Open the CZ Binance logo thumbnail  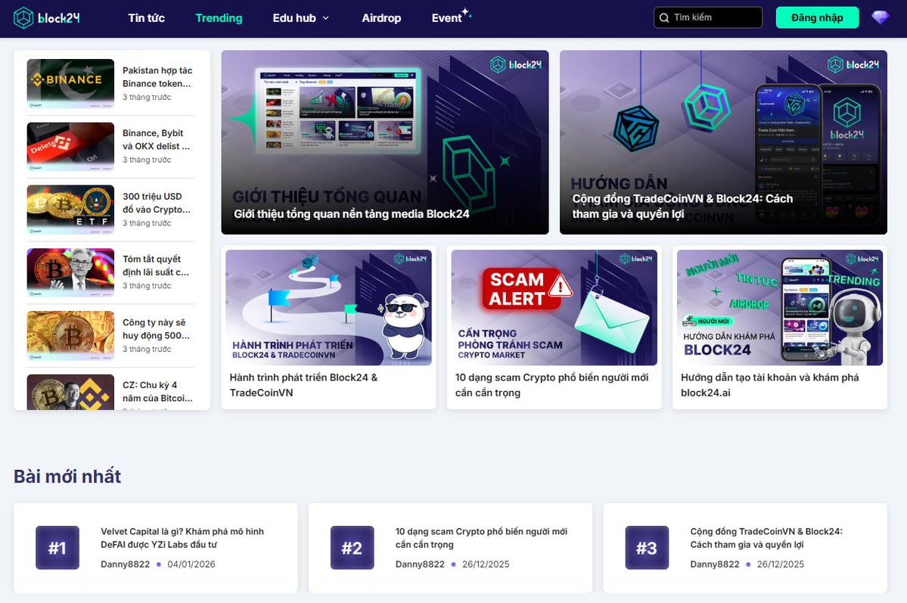pos(70,393)
